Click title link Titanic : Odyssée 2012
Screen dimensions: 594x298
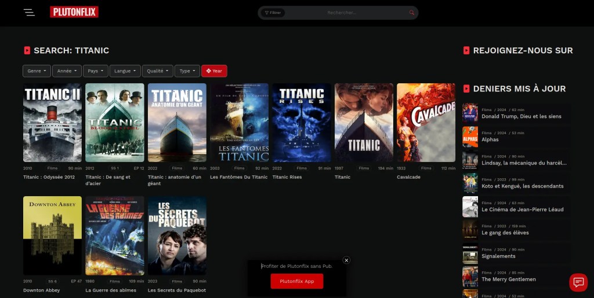pos(49,177)
